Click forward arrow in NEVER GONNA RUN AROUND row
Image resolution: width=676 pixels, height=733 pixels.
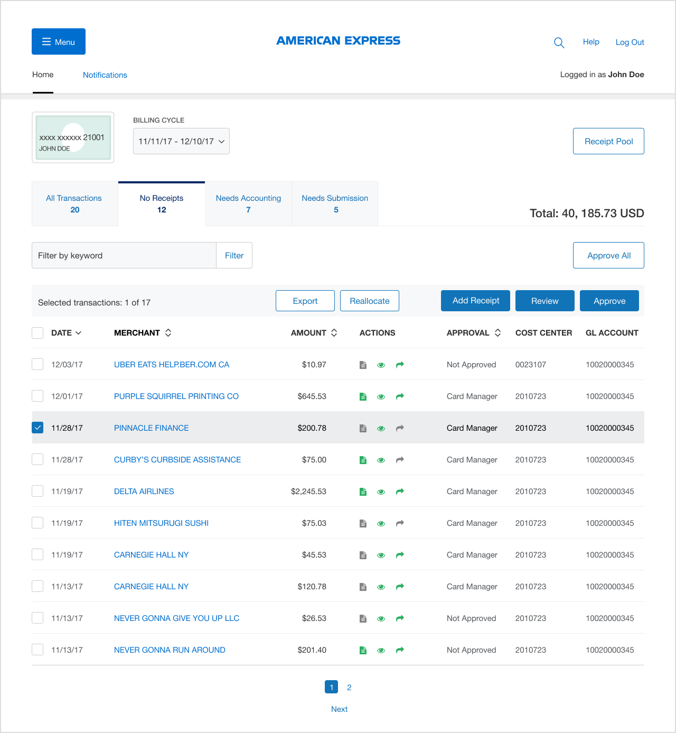[400, 650]
